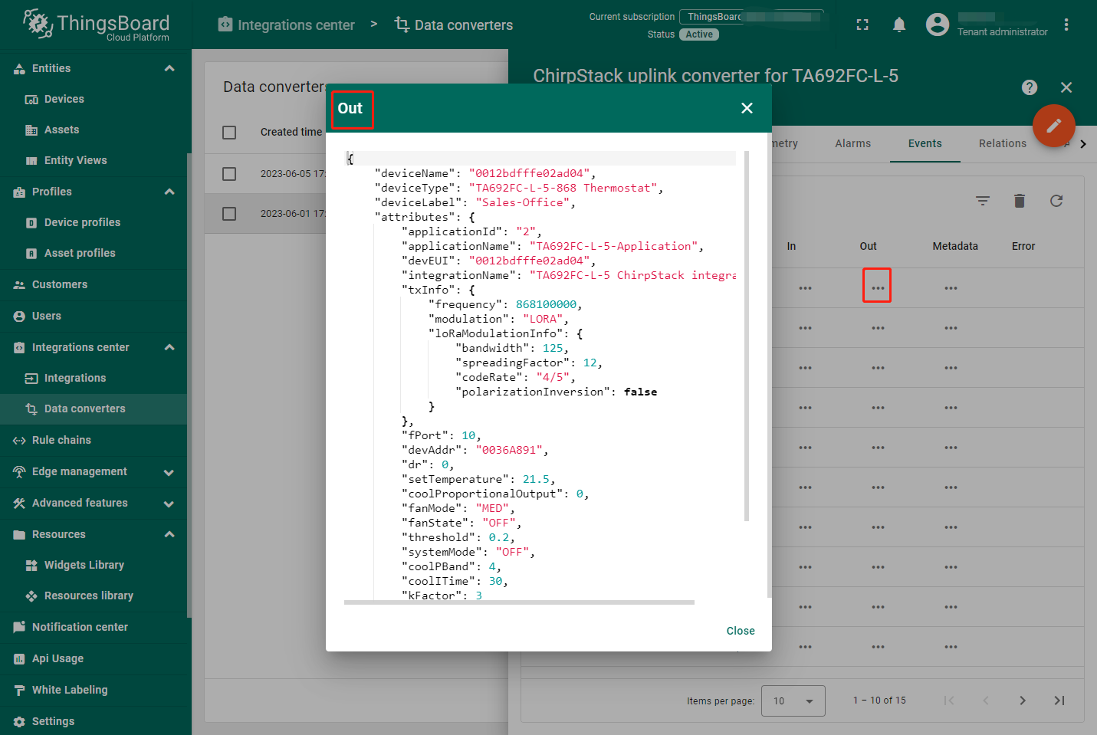
Task: Collapse the Profiles section
Action: (169, 192)
